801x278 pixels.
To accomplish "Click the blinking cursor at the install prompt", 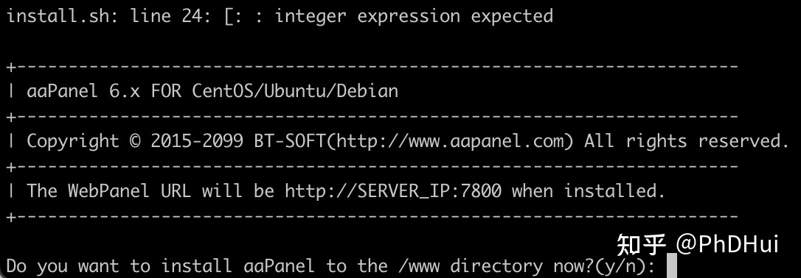I will 672,266.
